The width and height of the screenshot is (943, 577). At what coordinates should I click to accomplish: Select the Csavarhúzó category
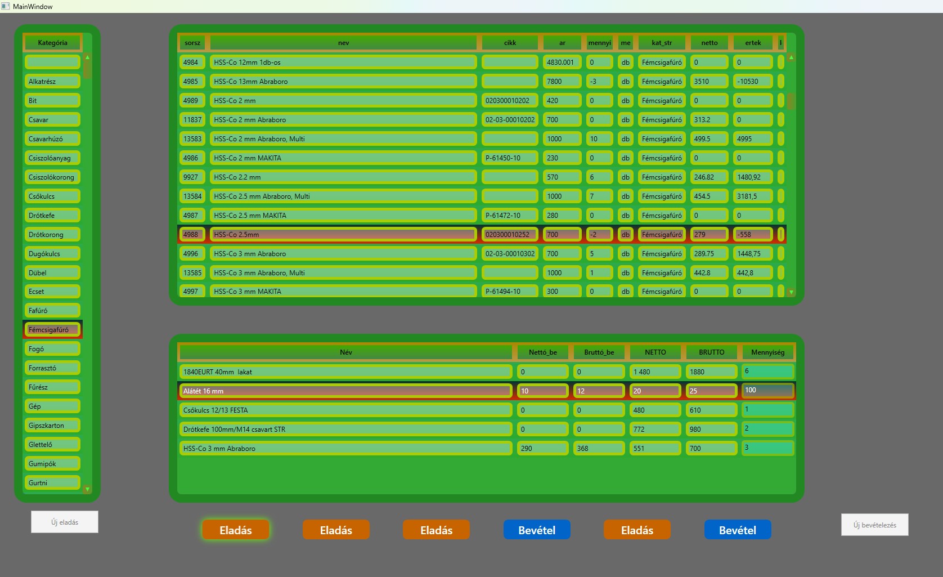pos(52,139)
